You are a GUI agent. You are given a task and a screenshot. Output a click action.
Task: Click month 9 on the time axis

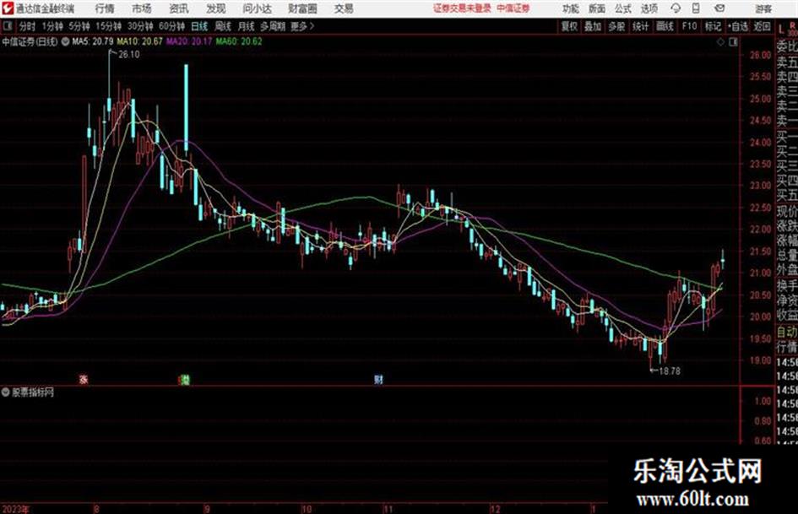[207, 509]
